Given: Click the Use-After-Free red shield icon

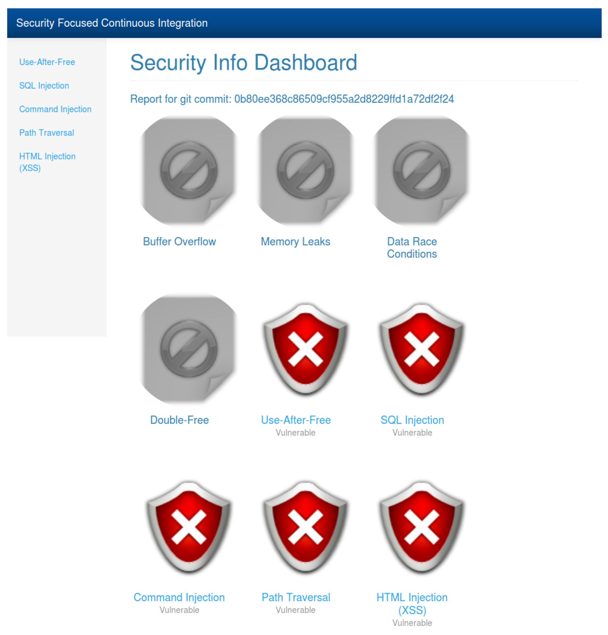Looking at the screenshot, I should [x=305, y=349].
